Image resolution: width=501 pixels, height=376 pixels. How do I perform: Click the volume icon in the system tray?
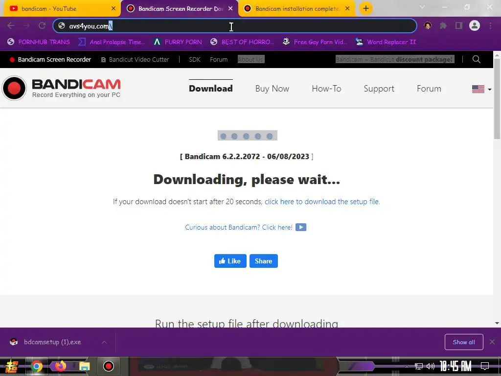click(431, 366)
